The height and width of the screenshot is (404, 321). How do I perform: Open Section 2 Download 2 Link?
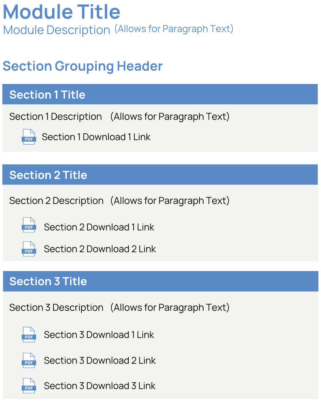tap(100, 249)
